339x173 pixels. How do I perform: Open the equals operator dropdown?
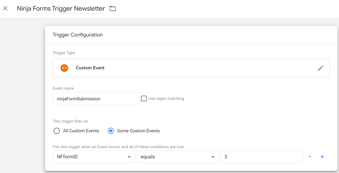(174, 157)
